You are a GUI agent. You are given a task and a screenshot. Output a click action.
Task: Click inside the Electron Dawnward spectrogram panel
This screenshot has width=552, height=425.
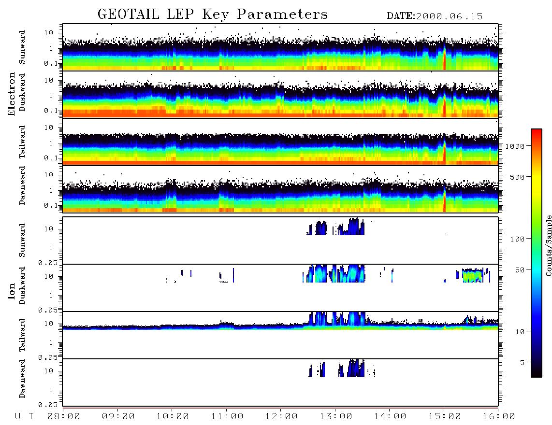(280, 189)
